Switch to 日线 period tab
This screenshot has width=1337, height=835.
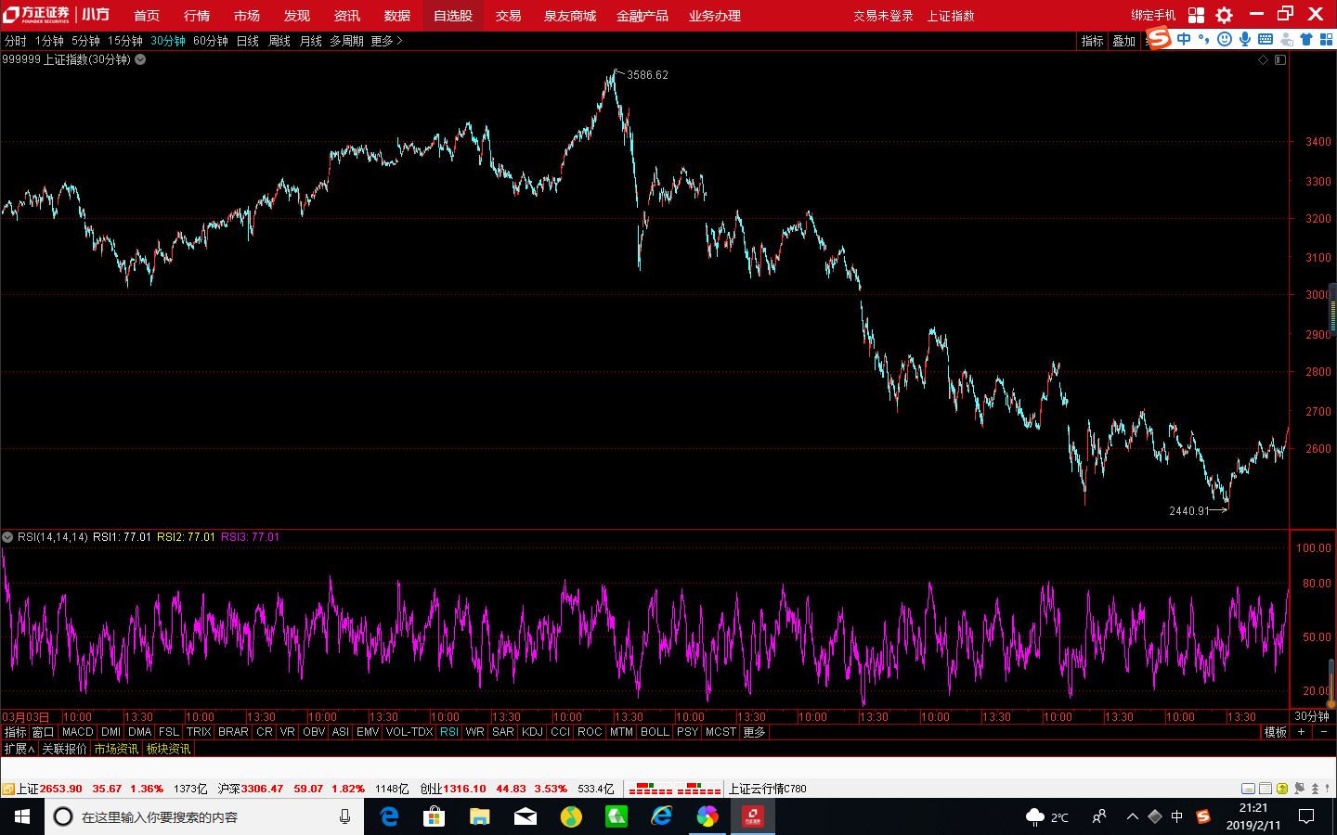click(x=248, y=41)
